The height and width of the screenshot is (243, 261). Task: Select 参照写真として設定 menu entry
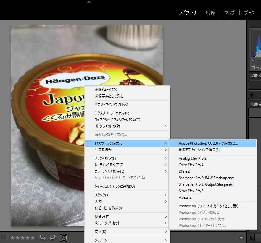coord(127,96)
